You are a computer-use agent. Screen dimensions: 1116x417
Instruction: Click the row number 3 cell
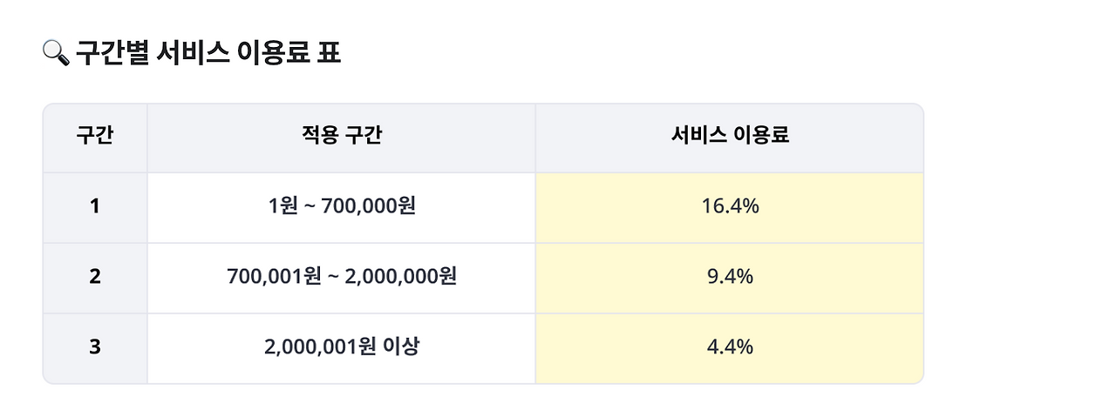click(x=95, y=348)
